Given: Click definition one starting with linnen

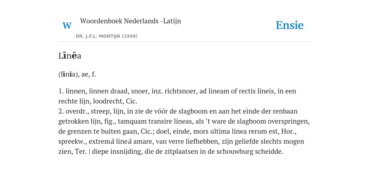Looking at the screenshot, I should coord(177,96).
